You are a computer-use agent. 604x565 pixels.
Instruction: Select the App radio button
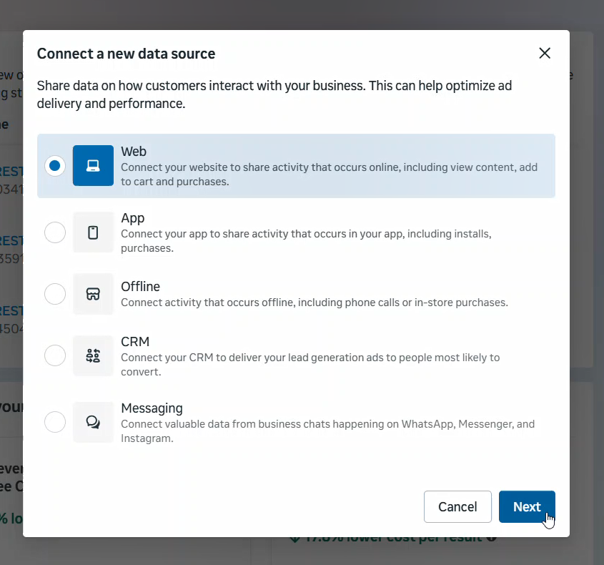point(55,232)
